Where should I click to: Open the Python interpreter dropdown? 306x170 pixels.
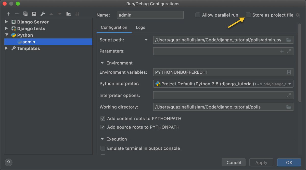(x=290, y=84)
